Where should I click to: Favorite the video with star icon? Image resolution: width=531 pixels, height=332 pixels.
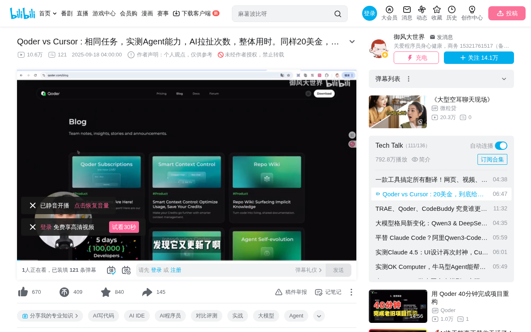click(106, 292)
